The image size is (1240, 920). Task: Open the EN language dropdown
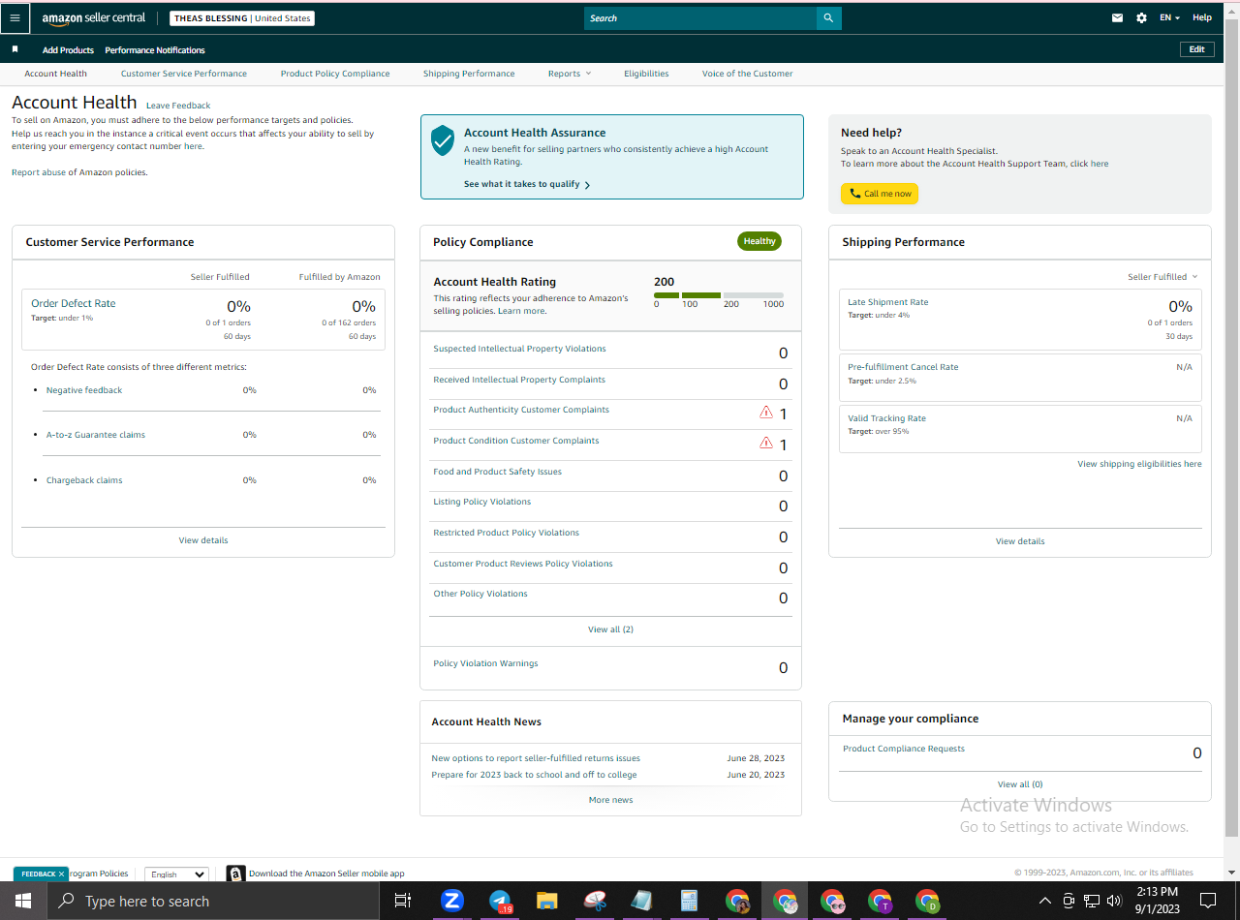pos(1170,18)
